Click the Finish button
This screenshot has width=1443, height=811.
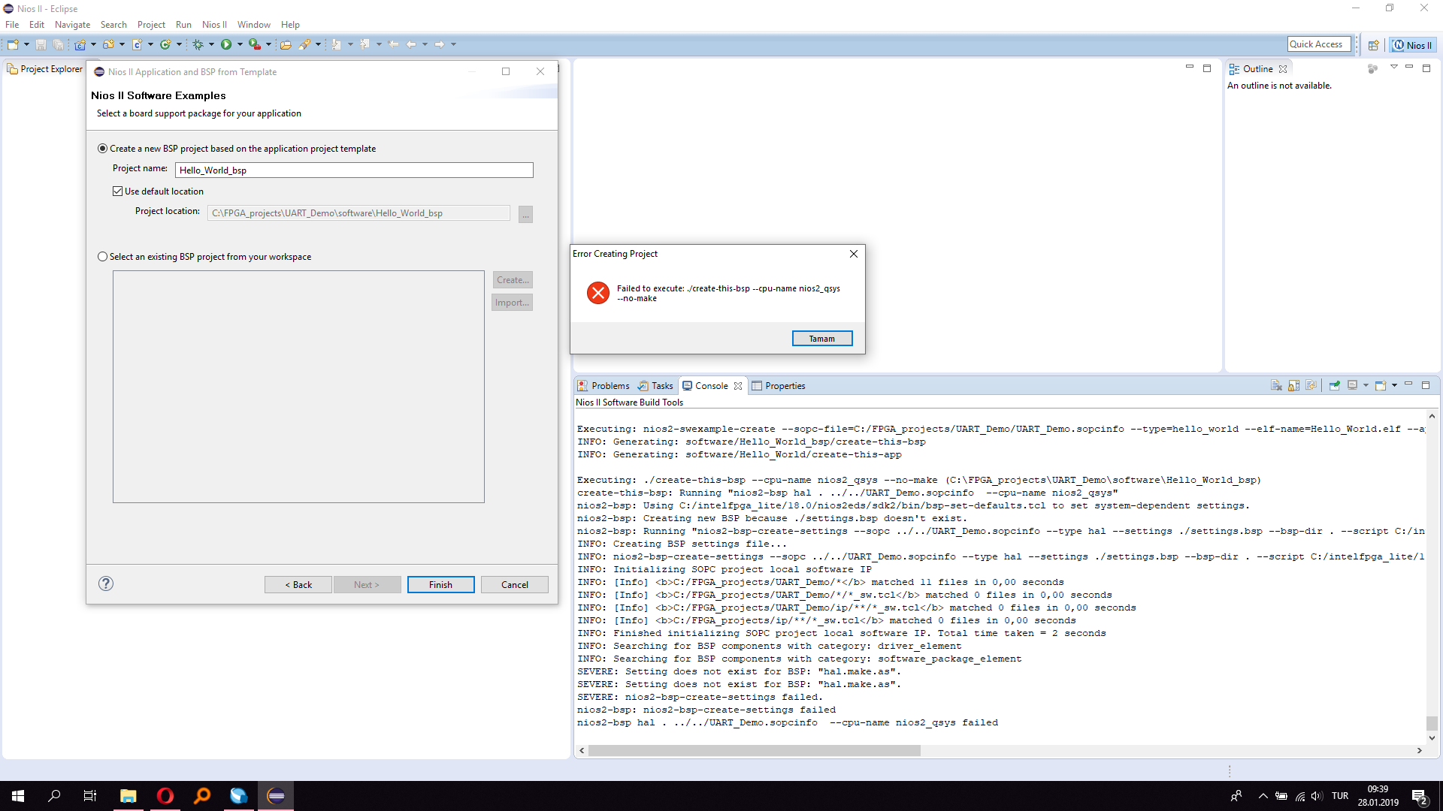point(441,584)
